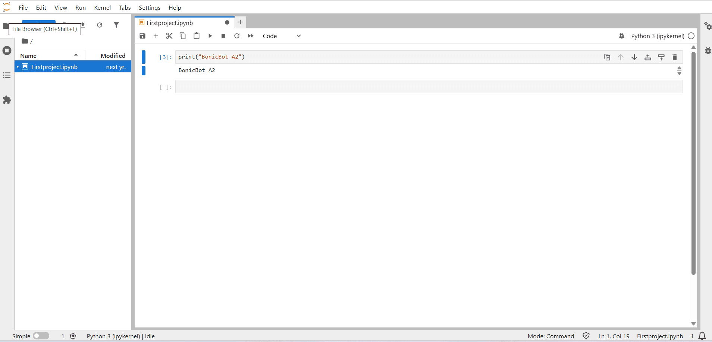Interrupt the kernel with stop button

click(x=223, y=36)
